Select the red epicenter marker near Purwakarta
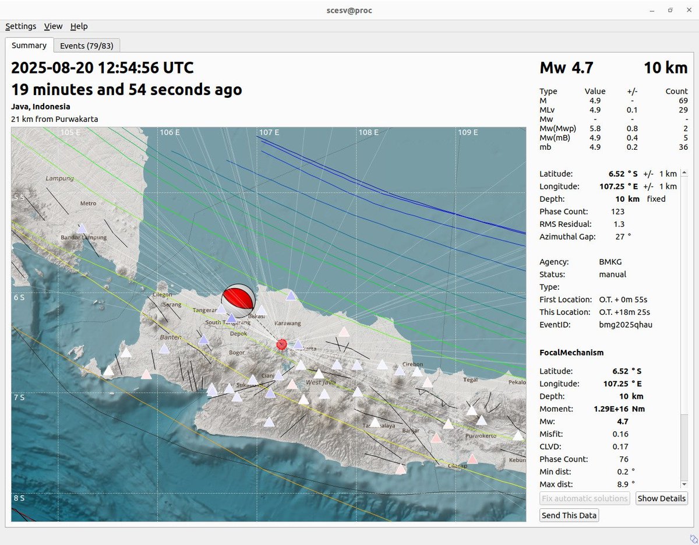 point(282,344)
